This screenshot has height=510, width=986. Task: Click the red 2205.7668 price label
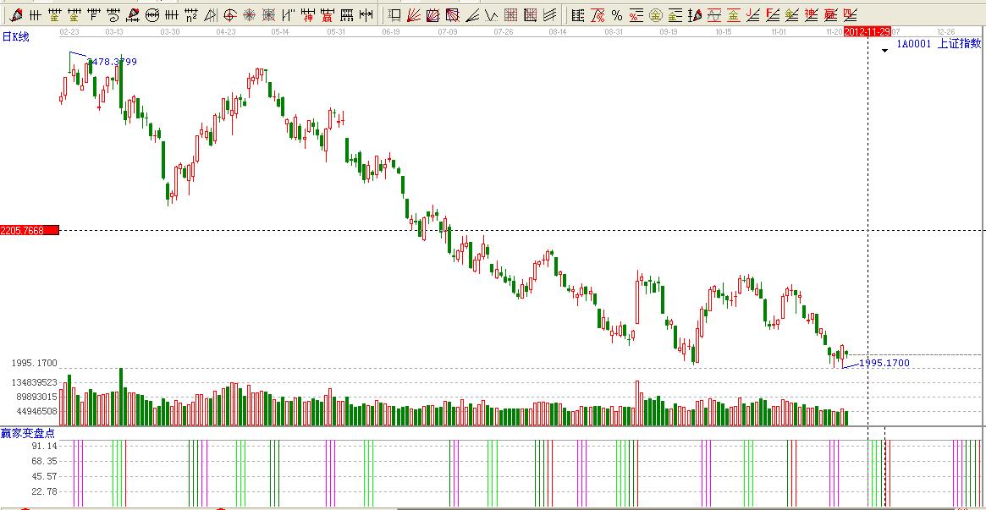(x=30, y=230)
